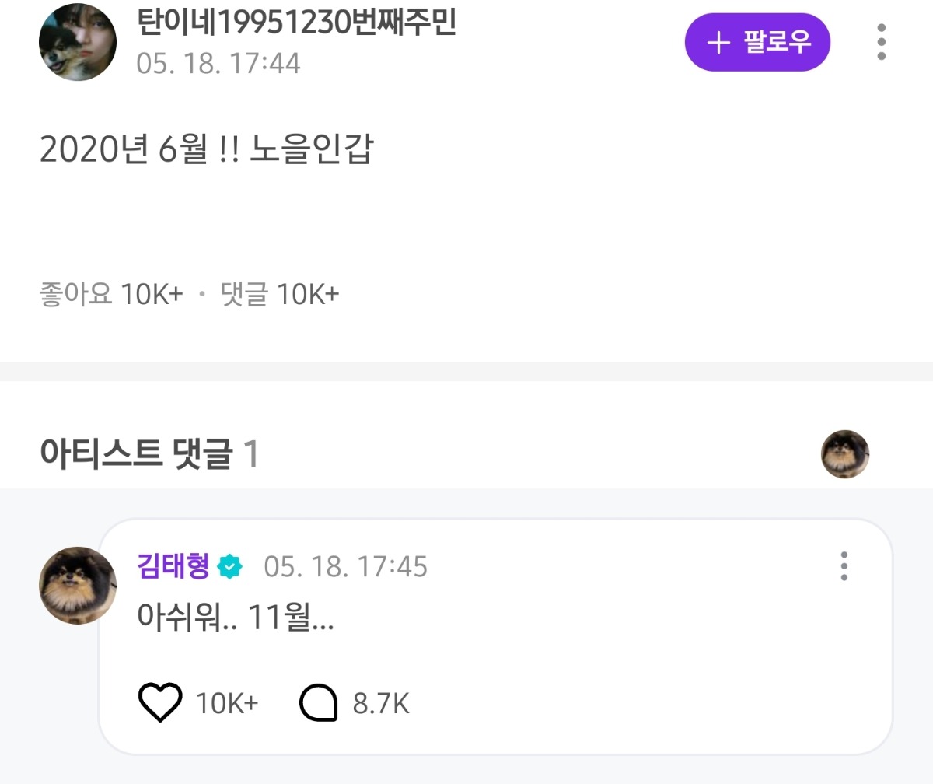Click the comment timestamp 05. 18. 17:45

pos(345,567)
